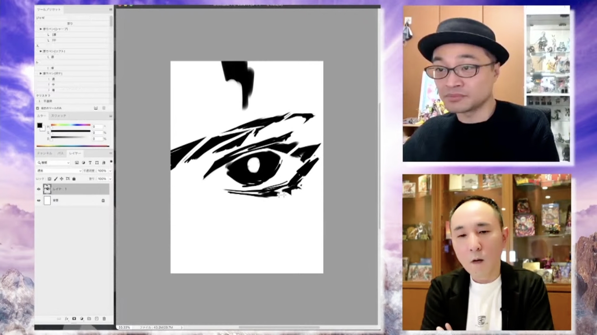This screenshot has height=335, width=597.
Task: Delete layer with trash icon
Action: tap(104, 319)
